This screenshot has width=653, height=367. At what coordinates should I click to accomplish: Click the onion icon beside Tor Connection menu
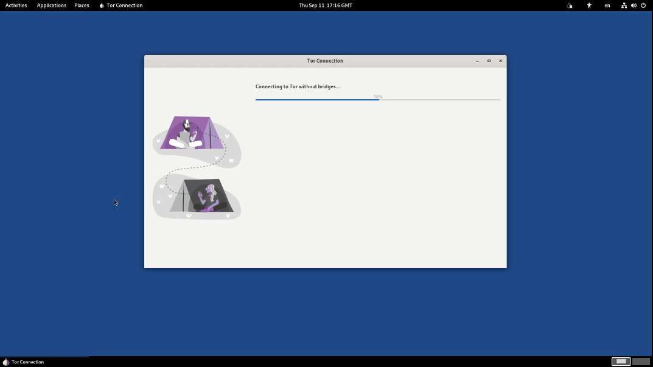pos(102,5)
